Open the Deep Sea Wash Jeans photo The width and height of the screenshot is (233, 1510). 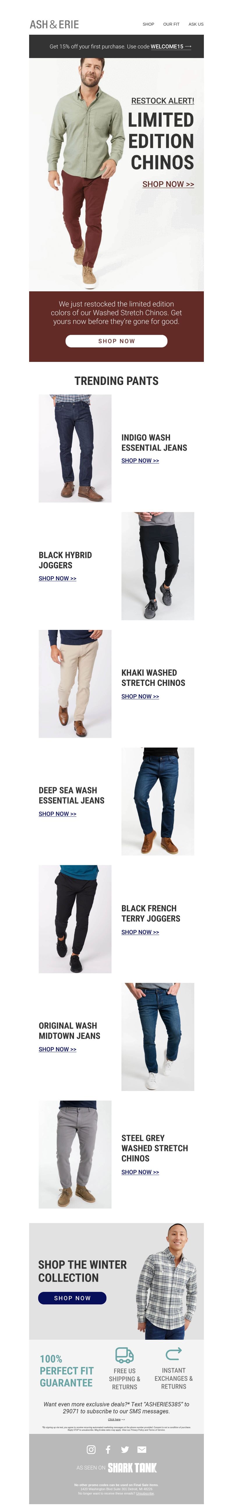tap(158, 801)
